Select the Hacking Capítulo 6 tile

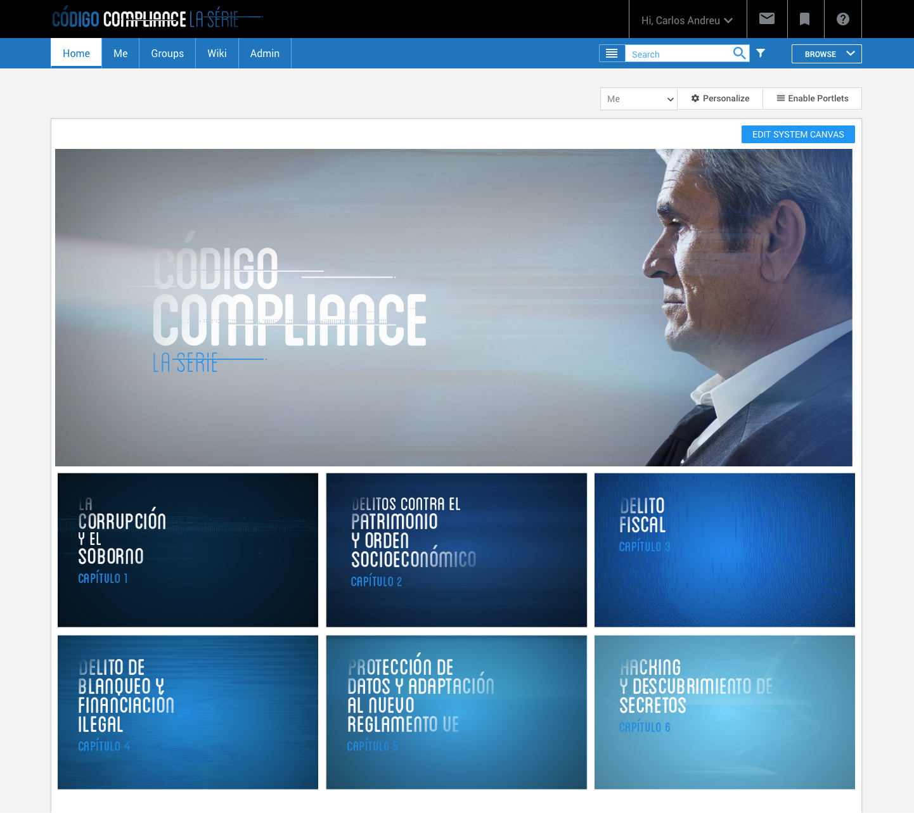[724, 712]
